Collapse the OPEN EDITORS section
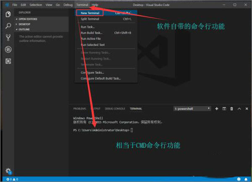This screenshot has height=182, width=252. [x=42, y=19]
